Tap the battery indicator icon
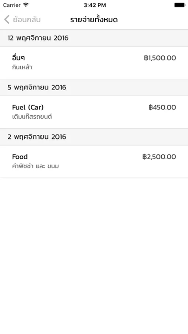This screenshot has width=188, height=334. pyautogui.click(x=180, y=5)
